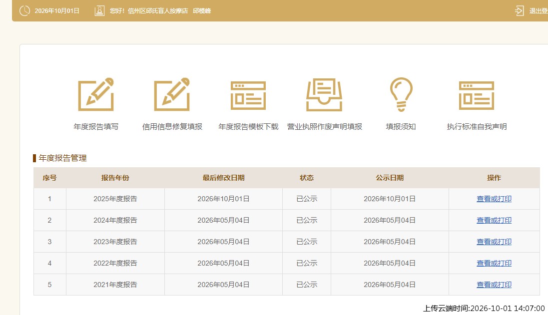Open the 营业执照作废声明填报 inbox icon
Screen dimensions: 548x315
(324, 95)
